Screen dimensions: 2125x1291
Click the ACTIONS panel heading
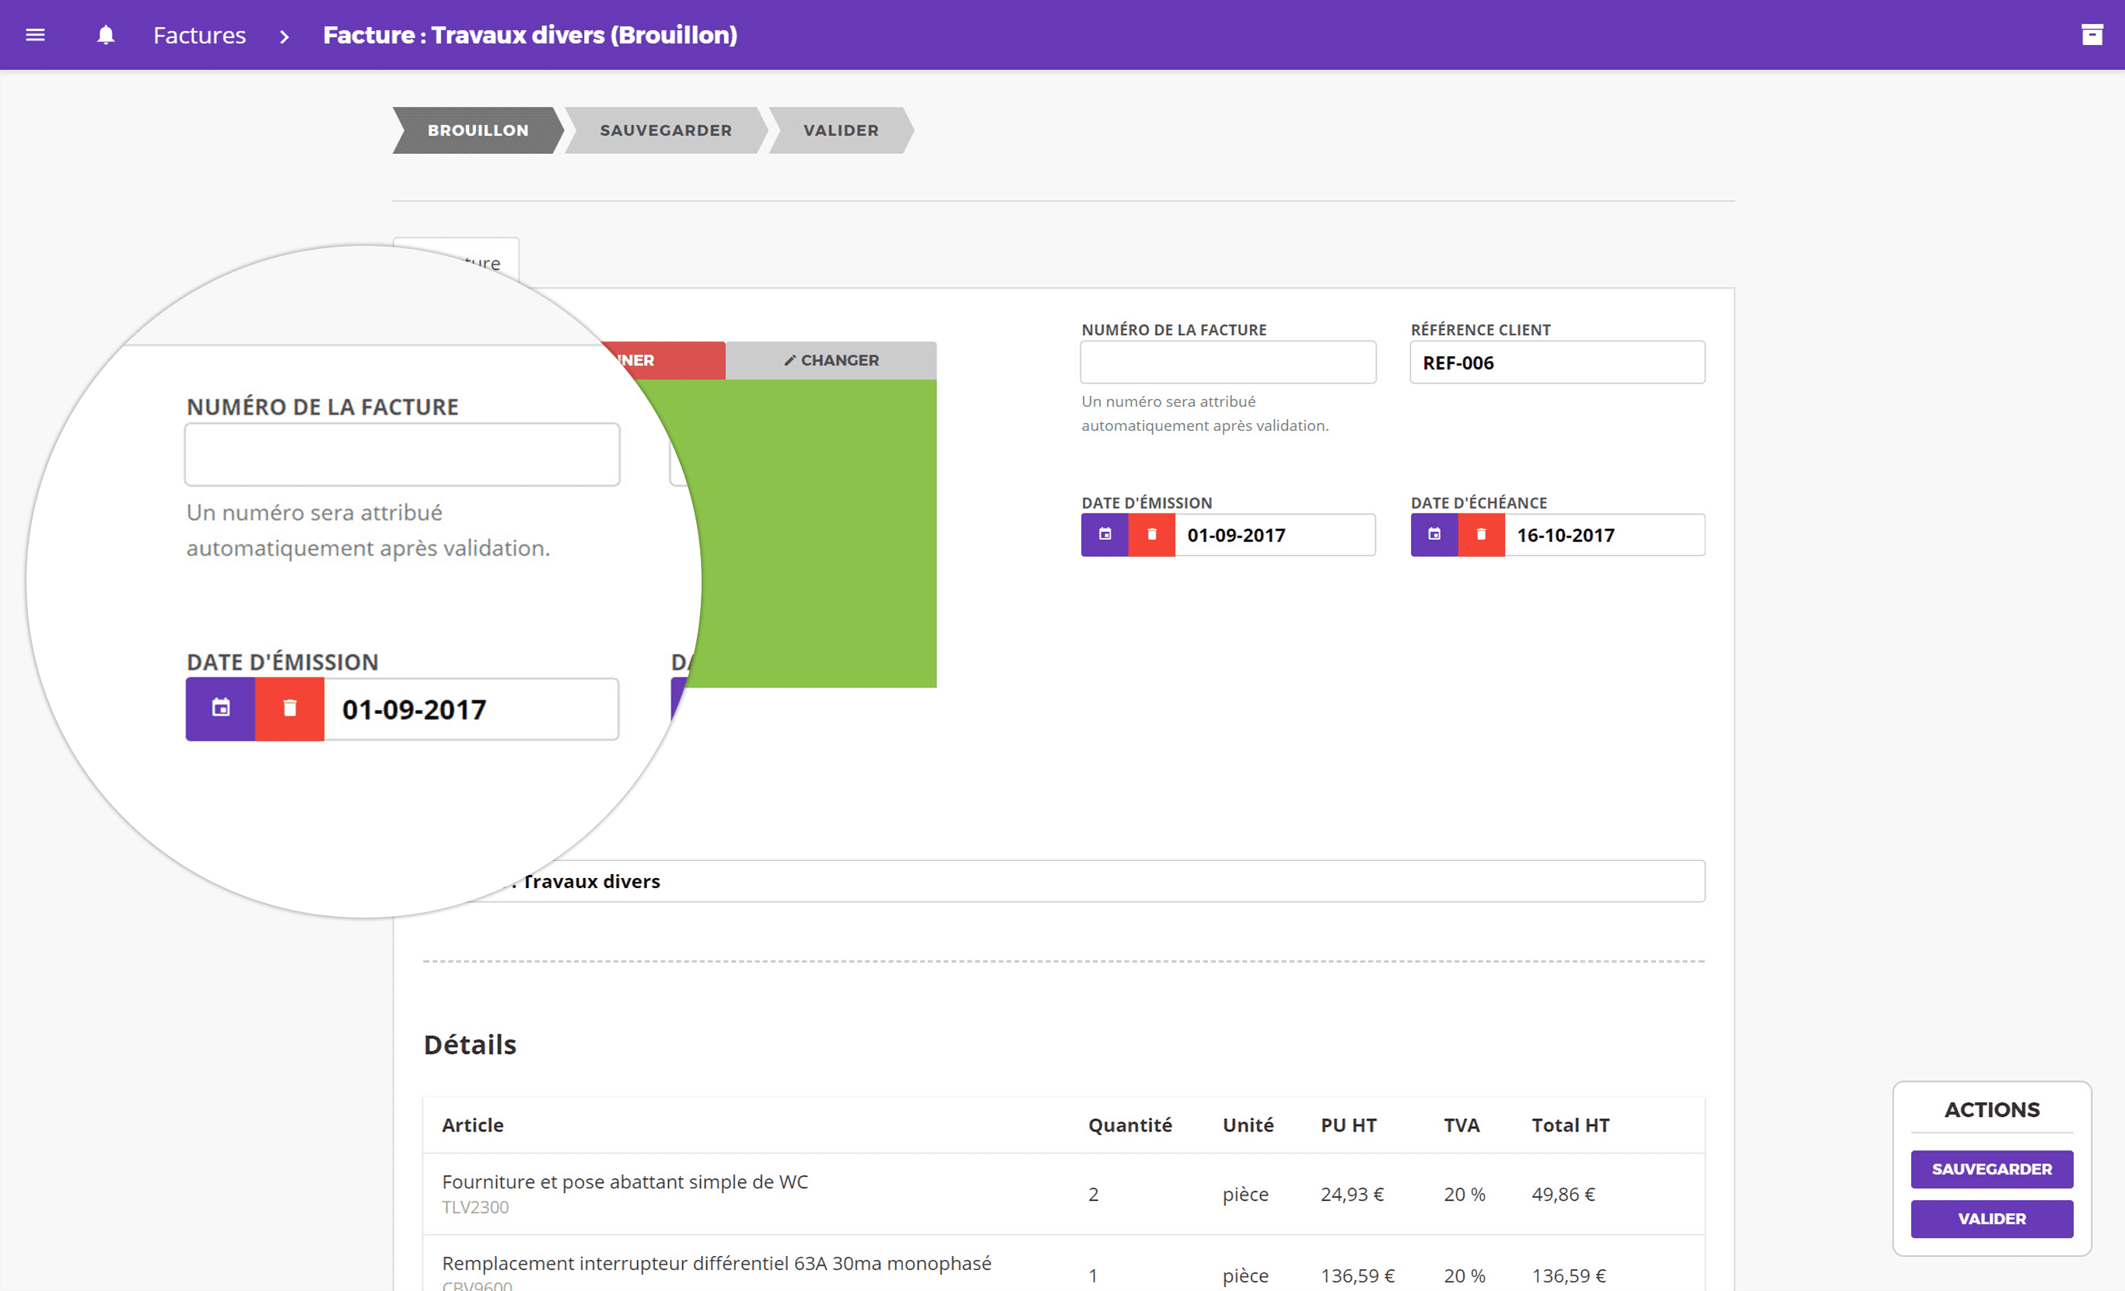pos(1991,1109)
